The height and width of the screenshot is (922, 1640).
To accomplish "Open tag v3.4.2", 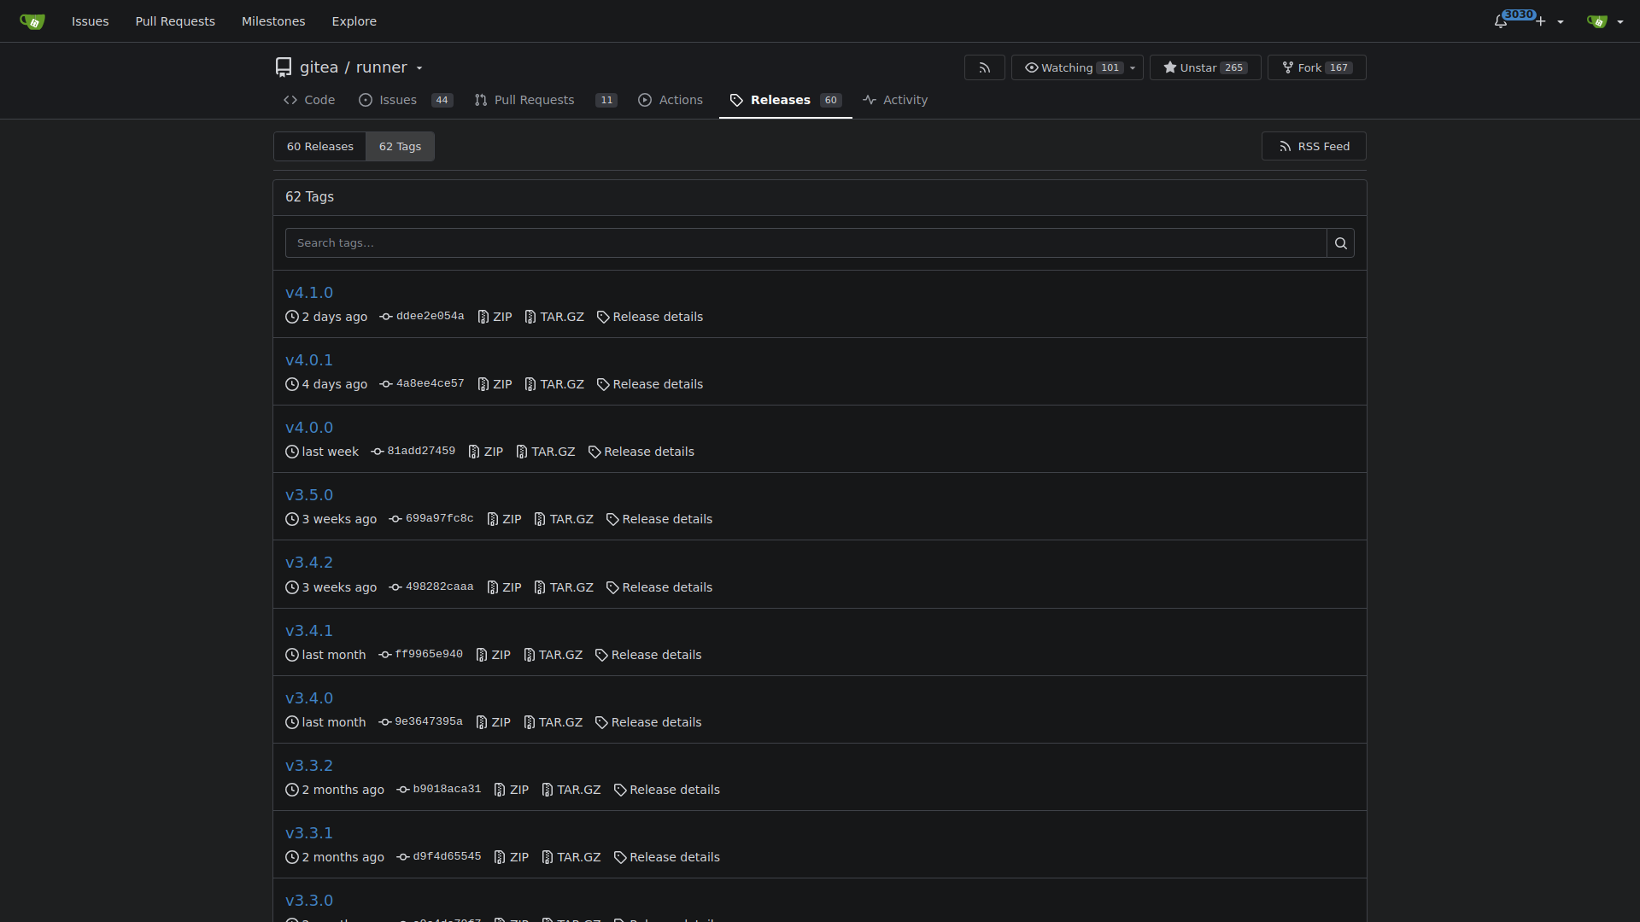I will coord(309,563).
